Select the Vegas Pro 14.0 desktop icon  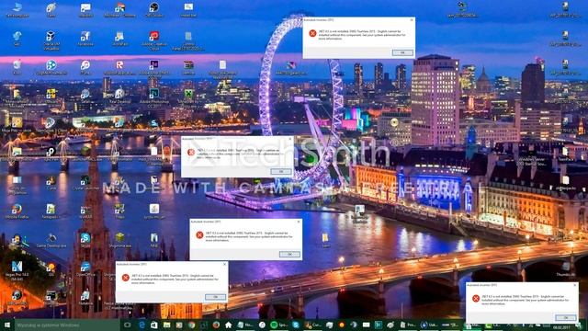(17, 271)
